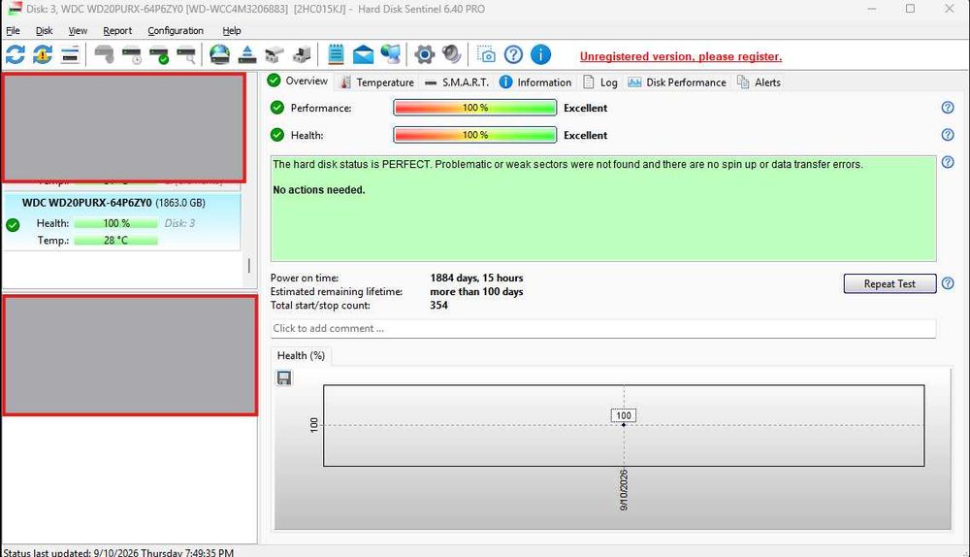Click the more than 100 days value
Viewport: 970px width, 557px height.
(476, 291)
